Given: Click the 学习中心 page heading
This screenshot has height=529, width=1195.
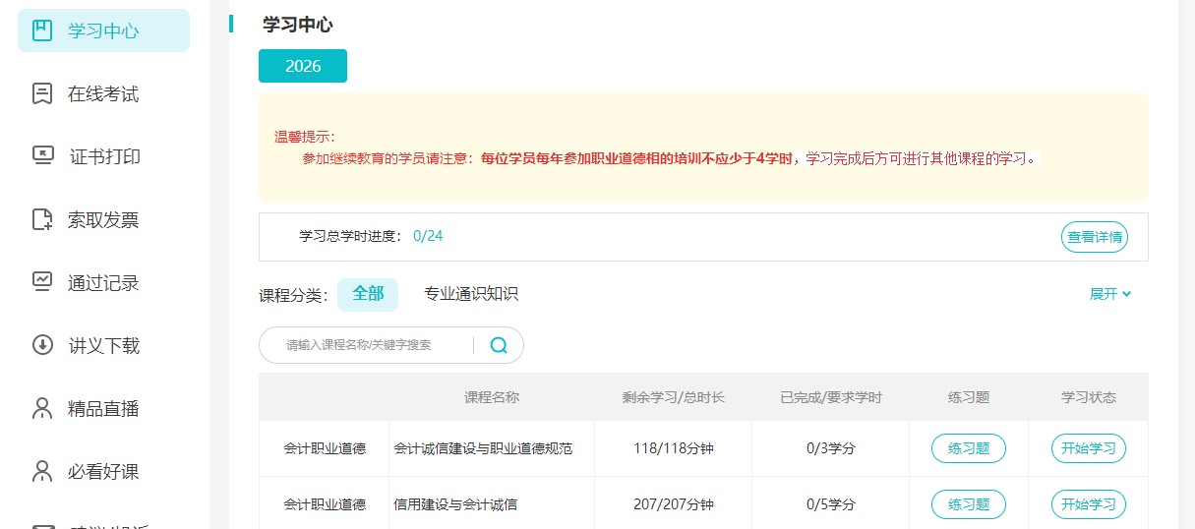Looking at the screenshot, I should 298,25.
